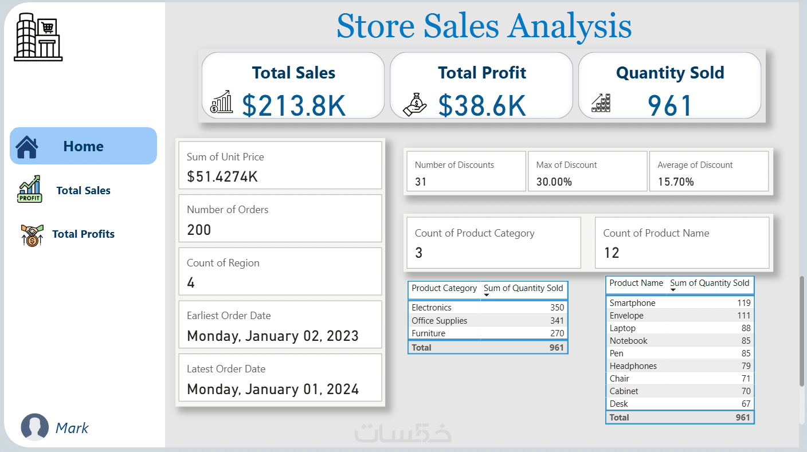The image size is (807, 452).
Task: Click the handshake Total Profits icon
Action: pyautogui.click(x=32, y=235)
